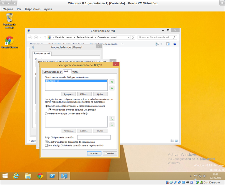Screen dimensions: 225x185
Task: Click the network icon in the system tray
Action: [x=200, y=176]
